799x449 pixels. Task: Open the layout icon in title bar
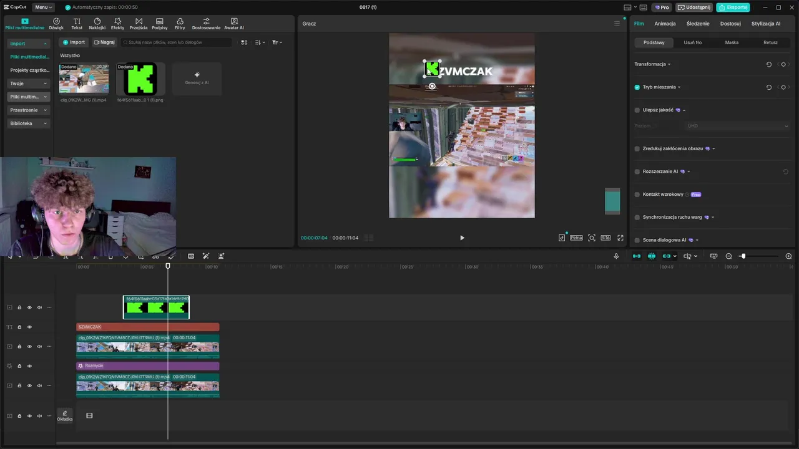pos(628,7)
